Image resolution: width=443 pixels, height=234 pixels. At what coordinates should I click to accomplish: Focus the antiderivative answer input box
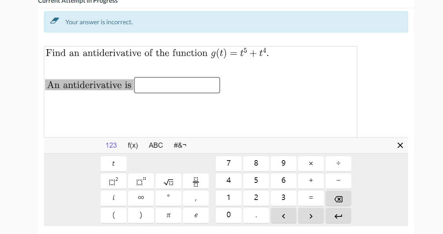point(177,85)
